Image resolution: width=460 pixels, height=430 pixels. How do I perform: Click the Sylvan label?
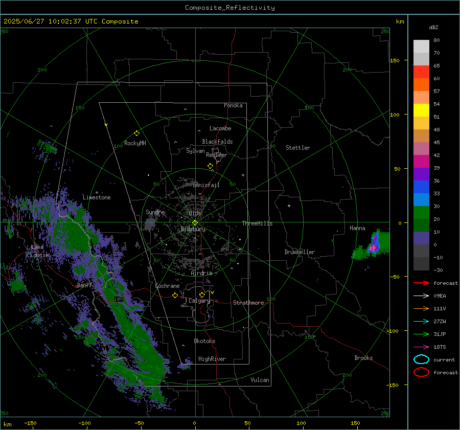click(x=195, y=151)
